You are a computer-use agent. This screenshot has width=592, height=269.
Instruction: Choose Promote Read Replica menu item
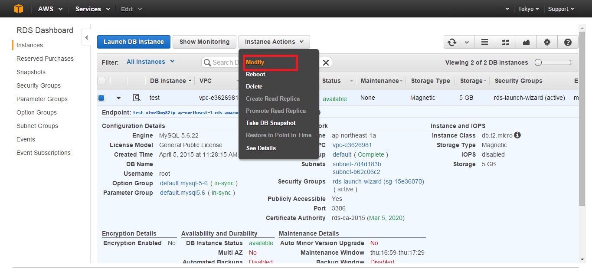click(x=276, y=111)
